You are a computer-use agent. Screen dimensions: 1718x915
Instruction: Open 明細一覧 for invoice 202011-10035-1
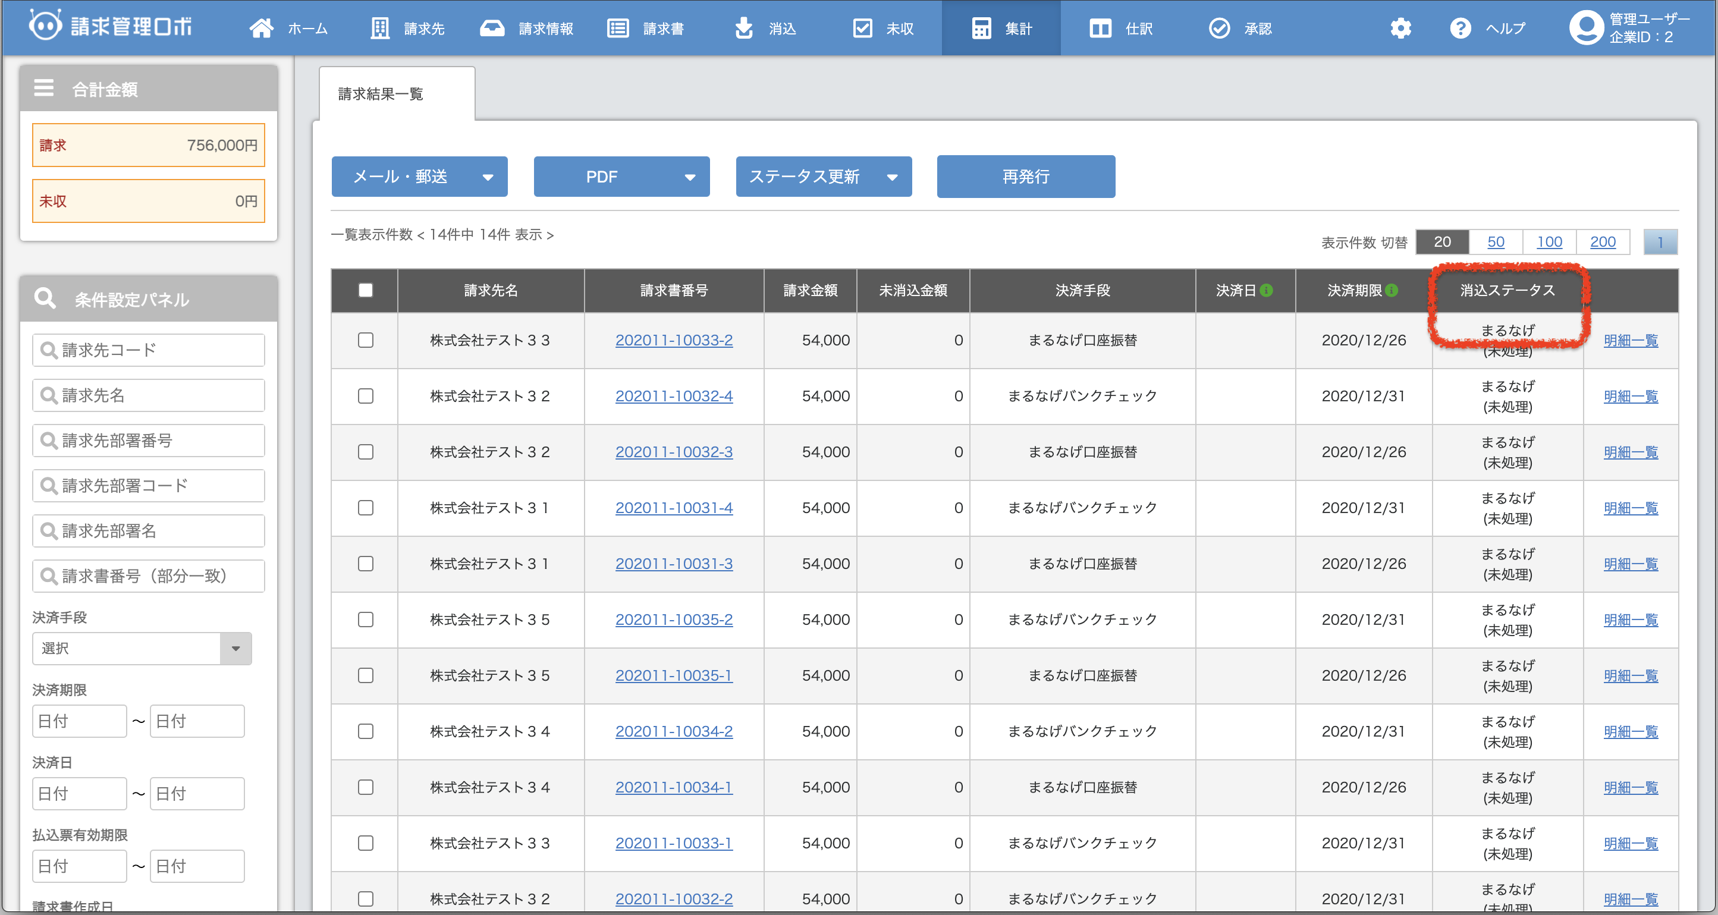(x=1631, y=675)
